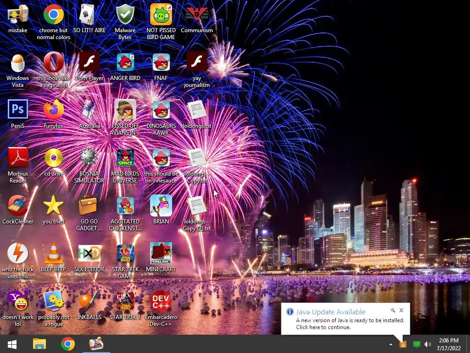Open Java update notification settings wrench
Screen dimensions: 470x353
[x=393, y=310]
